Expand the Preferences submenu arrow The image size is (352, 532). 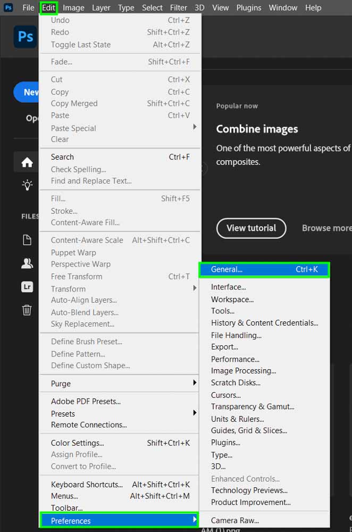point(195,519)
